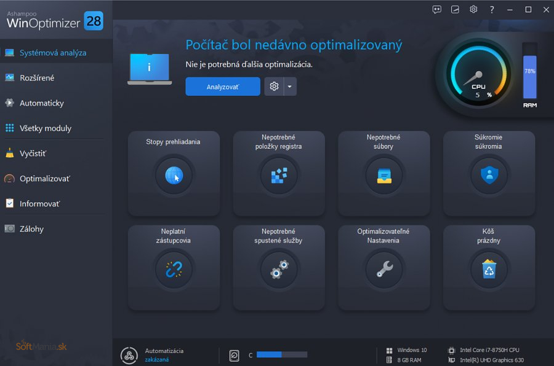Image resolution: width=554 pixels, height=366 pixels.
Task: Click the Ashampoo WinOptimizer 28 logo
Action: point(55,20)
